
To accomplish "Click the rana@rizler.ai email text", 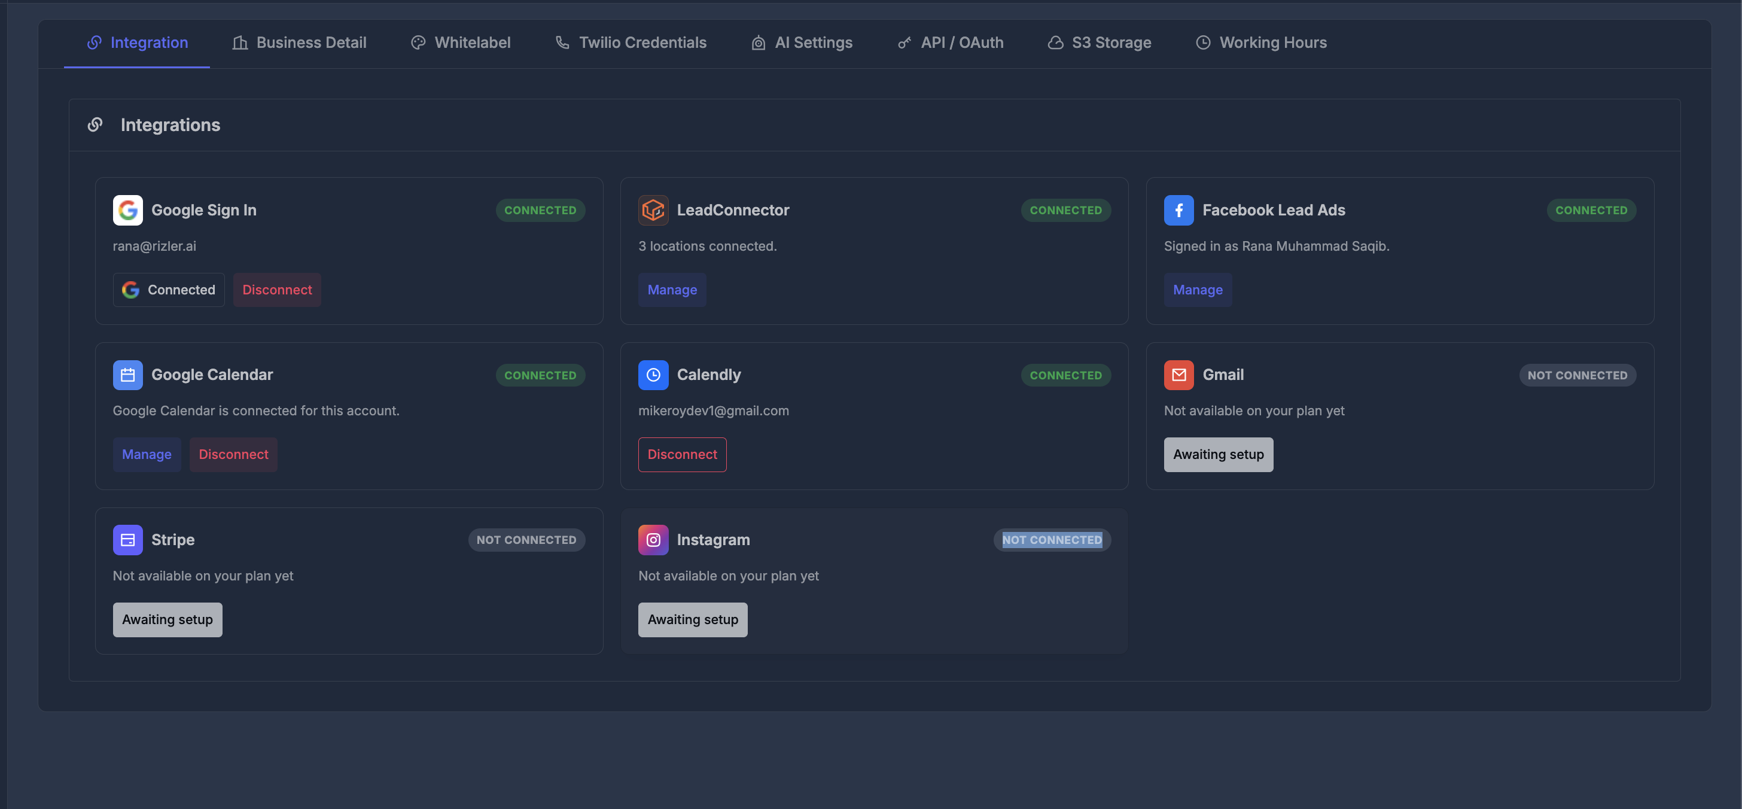I will coord(154,246).
